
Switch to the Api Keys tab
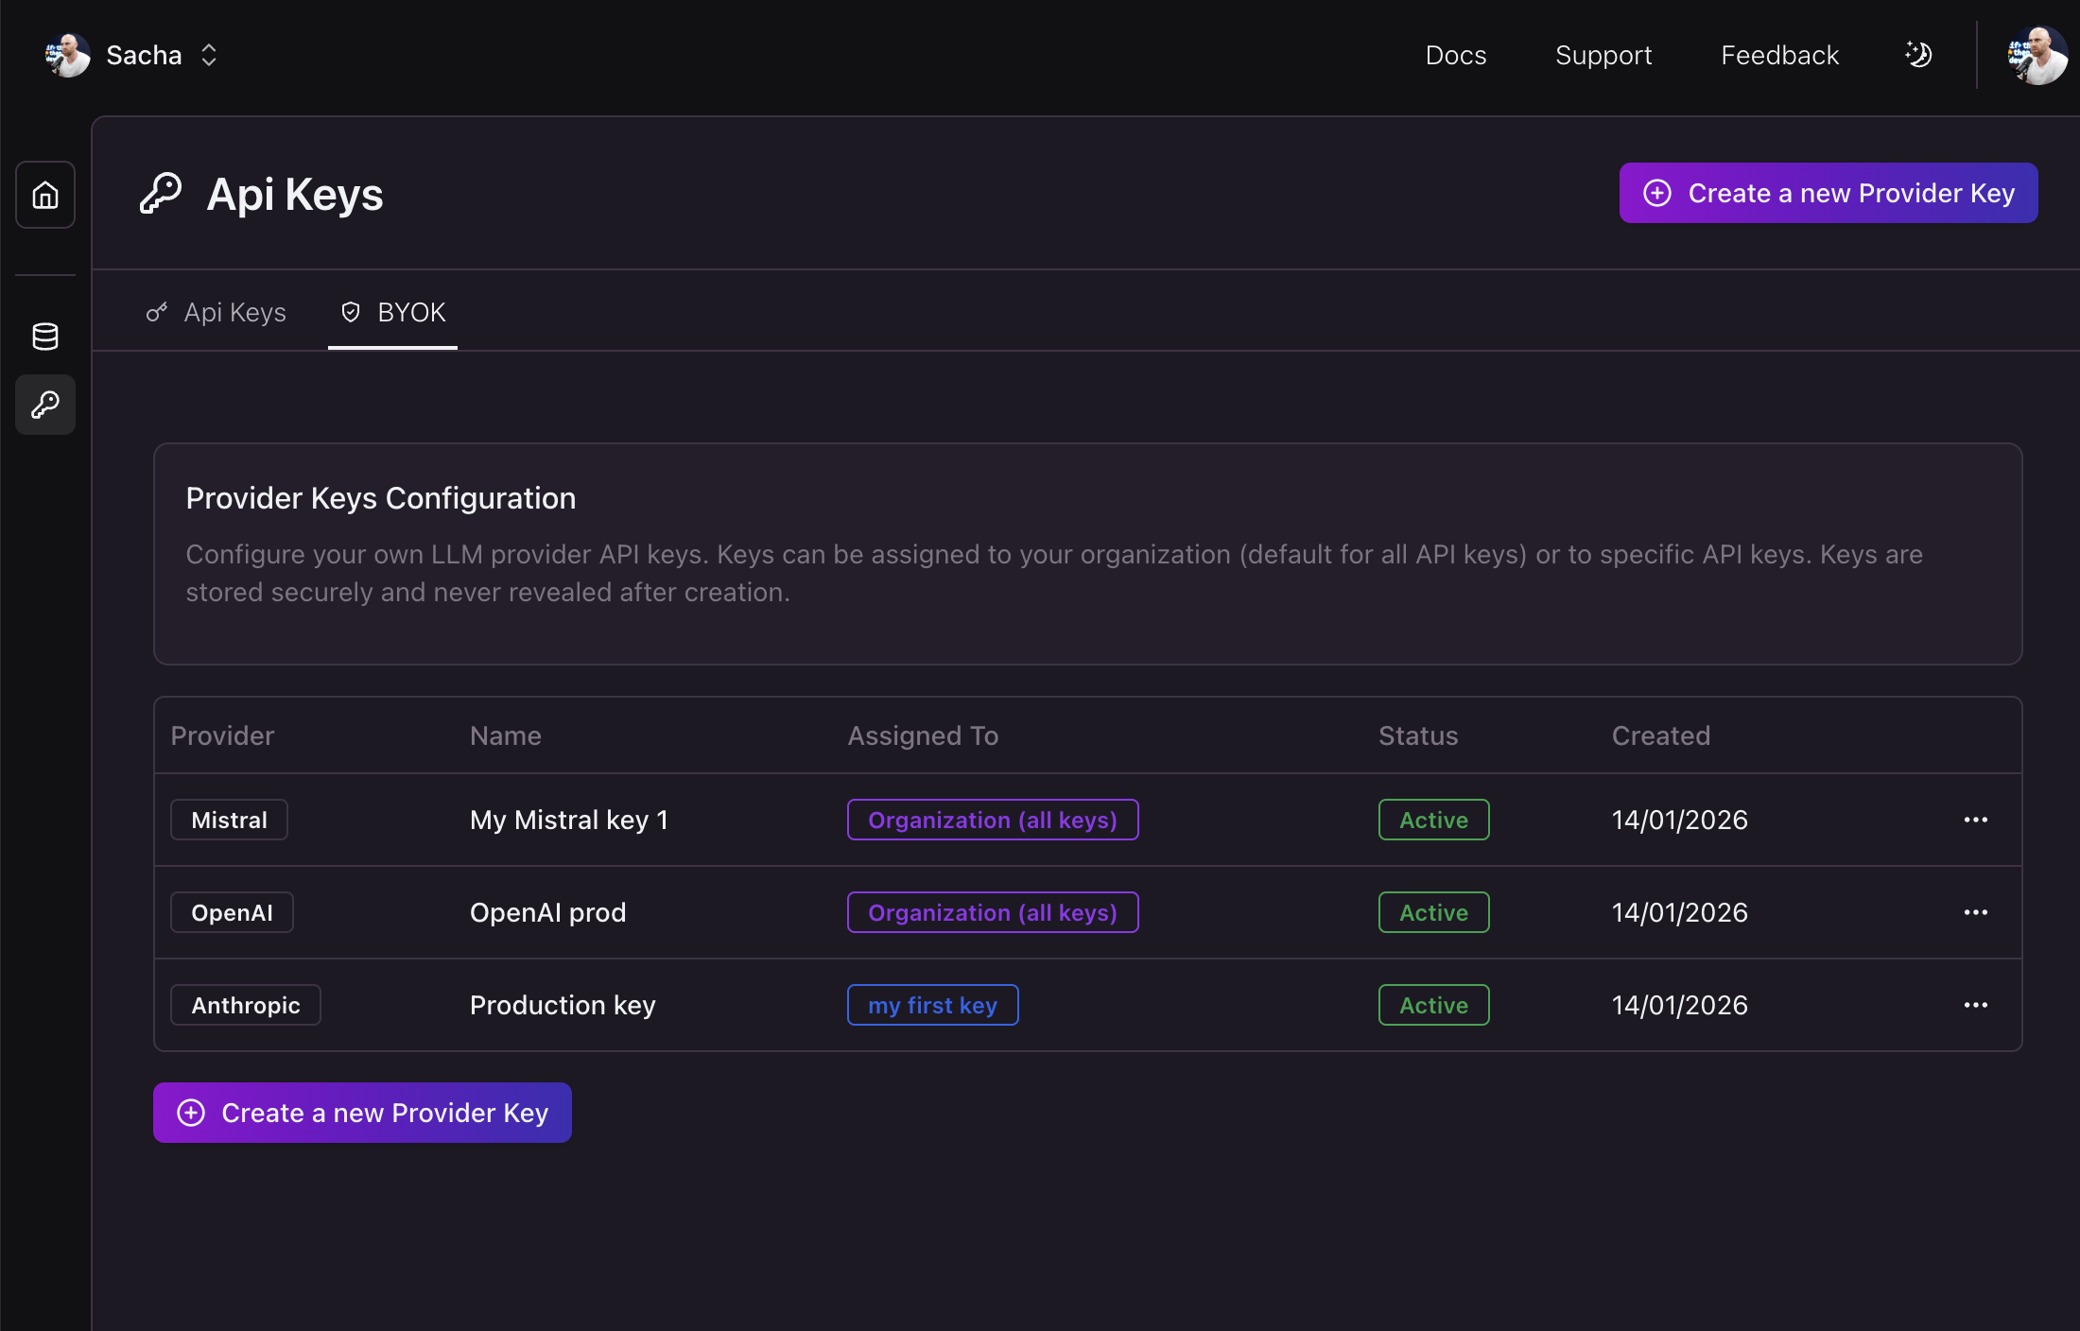217,312
